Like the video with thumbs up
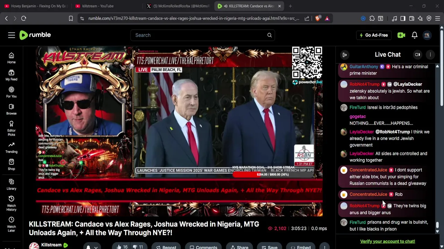This screenshot has width=444, height=249. point(122,247)
